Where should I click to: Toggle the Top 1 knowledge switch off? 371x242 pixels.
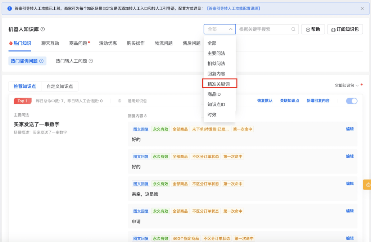(352, 101)
